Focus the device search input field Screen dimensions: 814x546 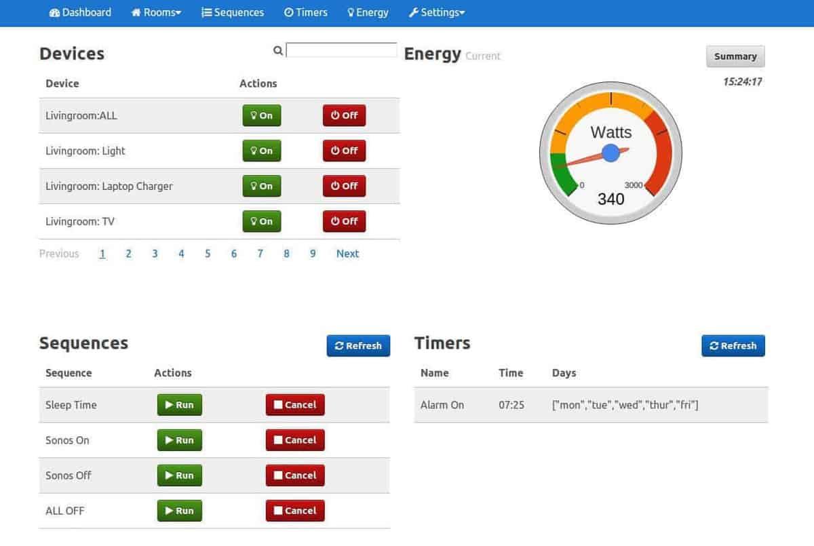[341, 50]
